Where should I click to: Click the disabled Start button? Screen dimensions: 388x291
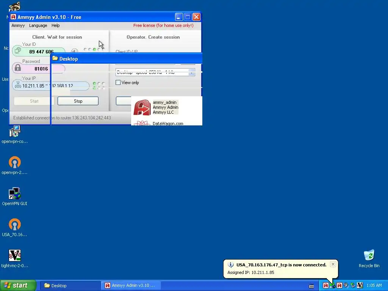point(34,101)
